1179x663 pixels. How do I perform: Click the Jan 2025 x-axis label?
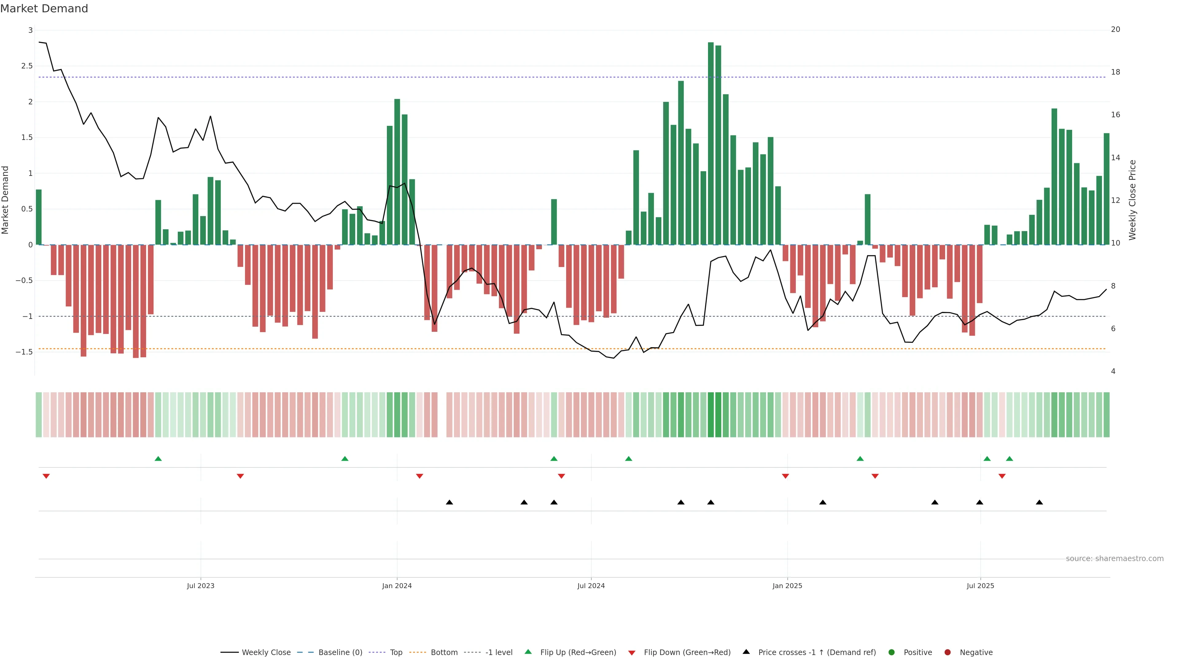[x=787, y=586]
